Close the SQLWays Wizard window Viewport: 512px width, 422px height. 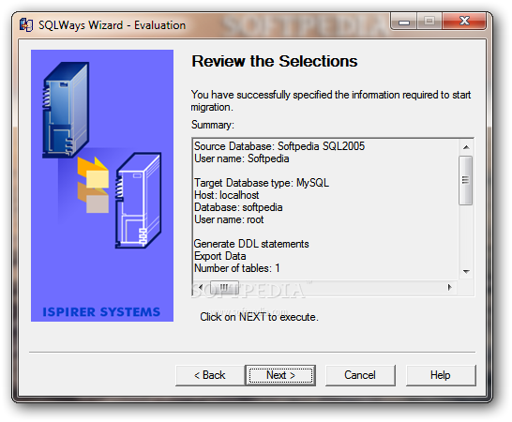click(464, 21)
